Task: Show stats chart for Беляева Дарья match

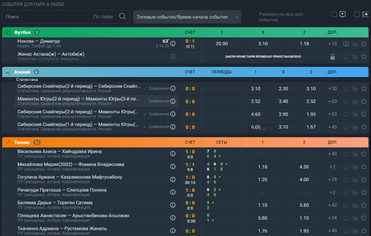Action: 355,205
